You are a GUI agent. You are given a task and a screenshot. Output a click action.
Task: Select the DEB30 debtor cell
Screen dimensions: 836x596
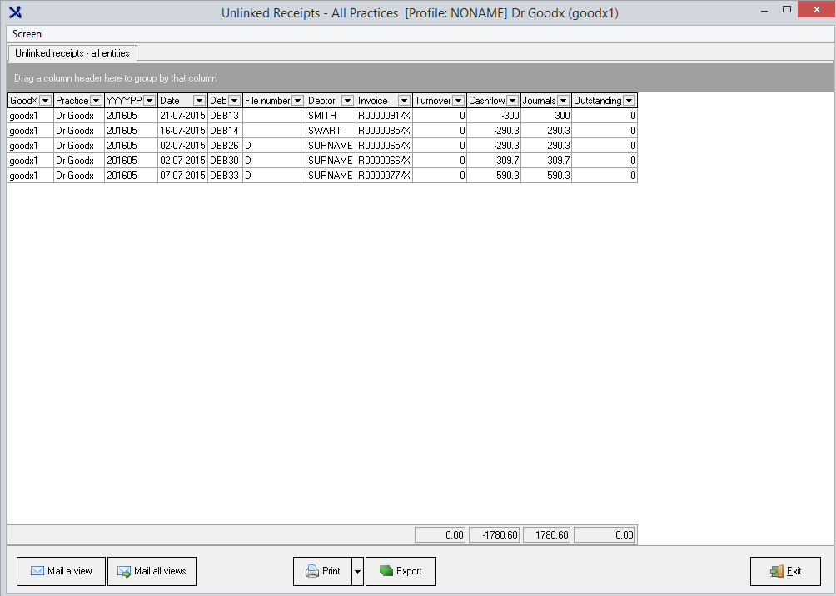coord(225,161)
